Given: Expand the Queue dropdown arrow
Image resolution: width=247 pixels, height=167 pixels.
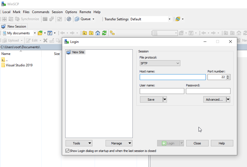Looking at the screenshot, I should (94, 19).
